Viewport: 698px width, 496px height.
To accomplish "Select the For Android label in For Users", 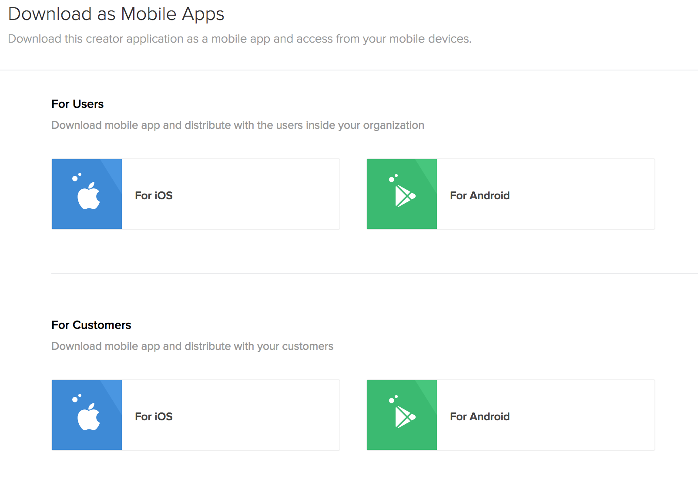I will 480,196.
